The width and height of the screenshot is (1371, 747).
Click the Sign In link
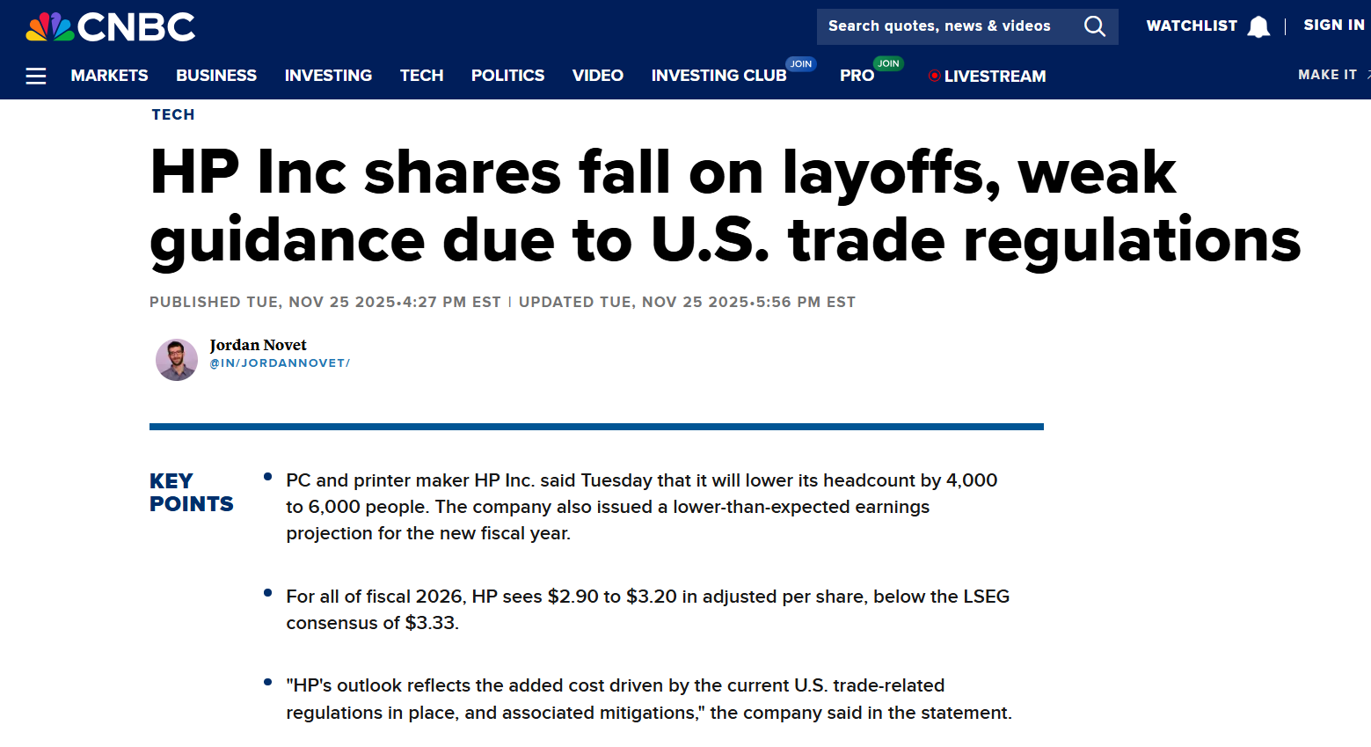click(1333, 26)
